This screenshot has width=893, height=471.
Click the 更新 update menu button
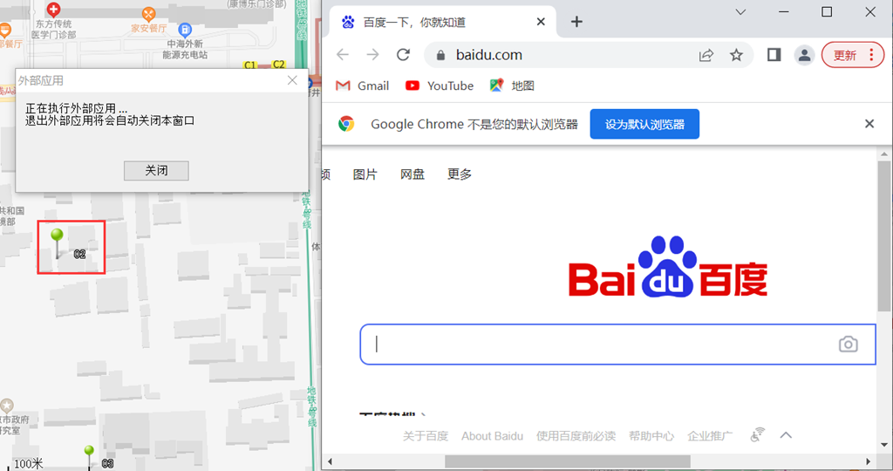tap(852, 55)
